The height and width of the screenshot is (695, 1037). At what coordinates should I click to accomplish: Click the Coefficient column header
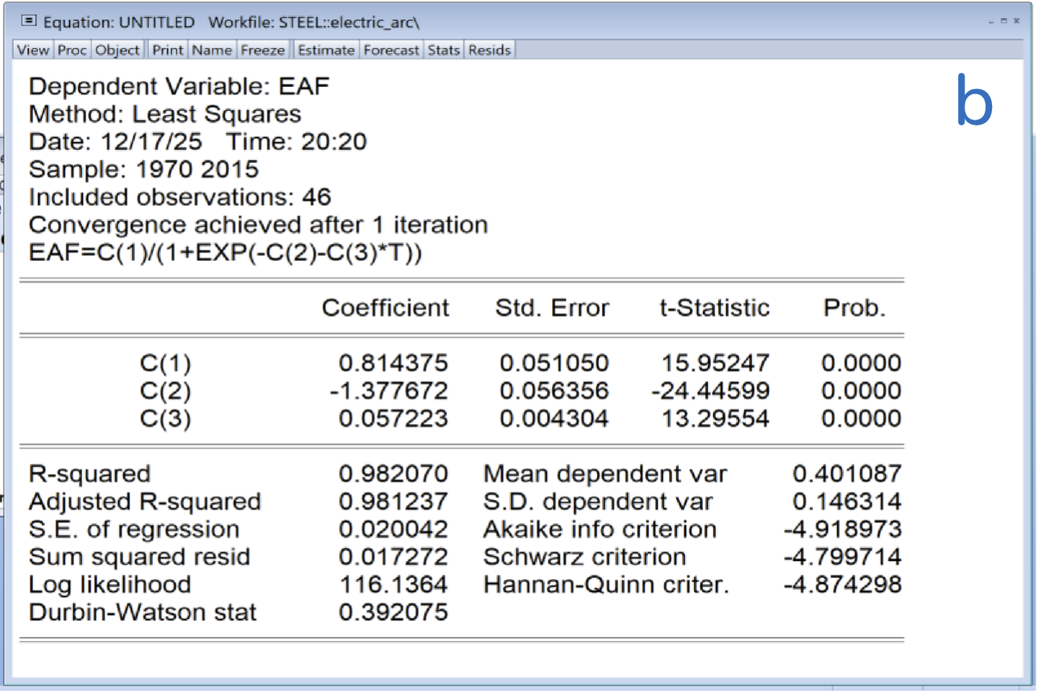pos(385,307)
